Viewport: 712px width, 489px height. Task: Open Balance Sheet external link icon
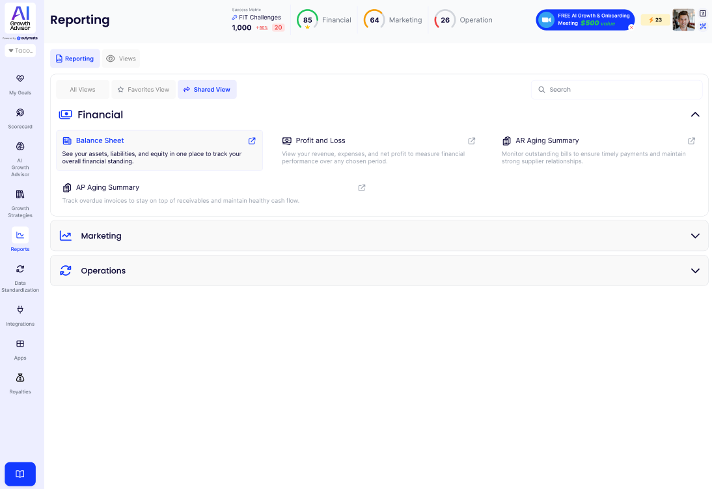click(x=252, y=141)
